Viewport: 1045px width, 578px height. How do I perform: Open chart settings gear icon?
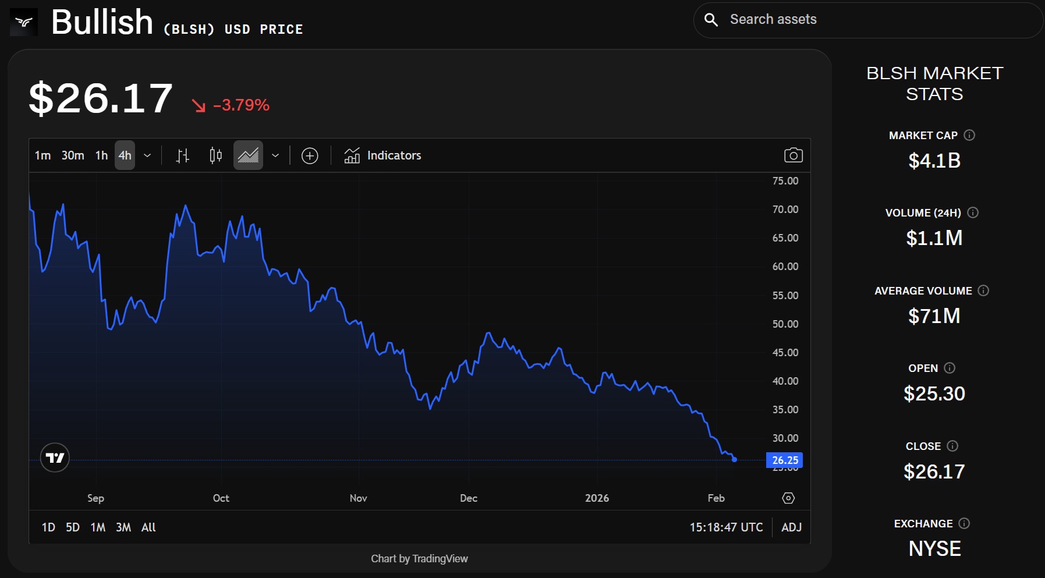pos(788,498)
